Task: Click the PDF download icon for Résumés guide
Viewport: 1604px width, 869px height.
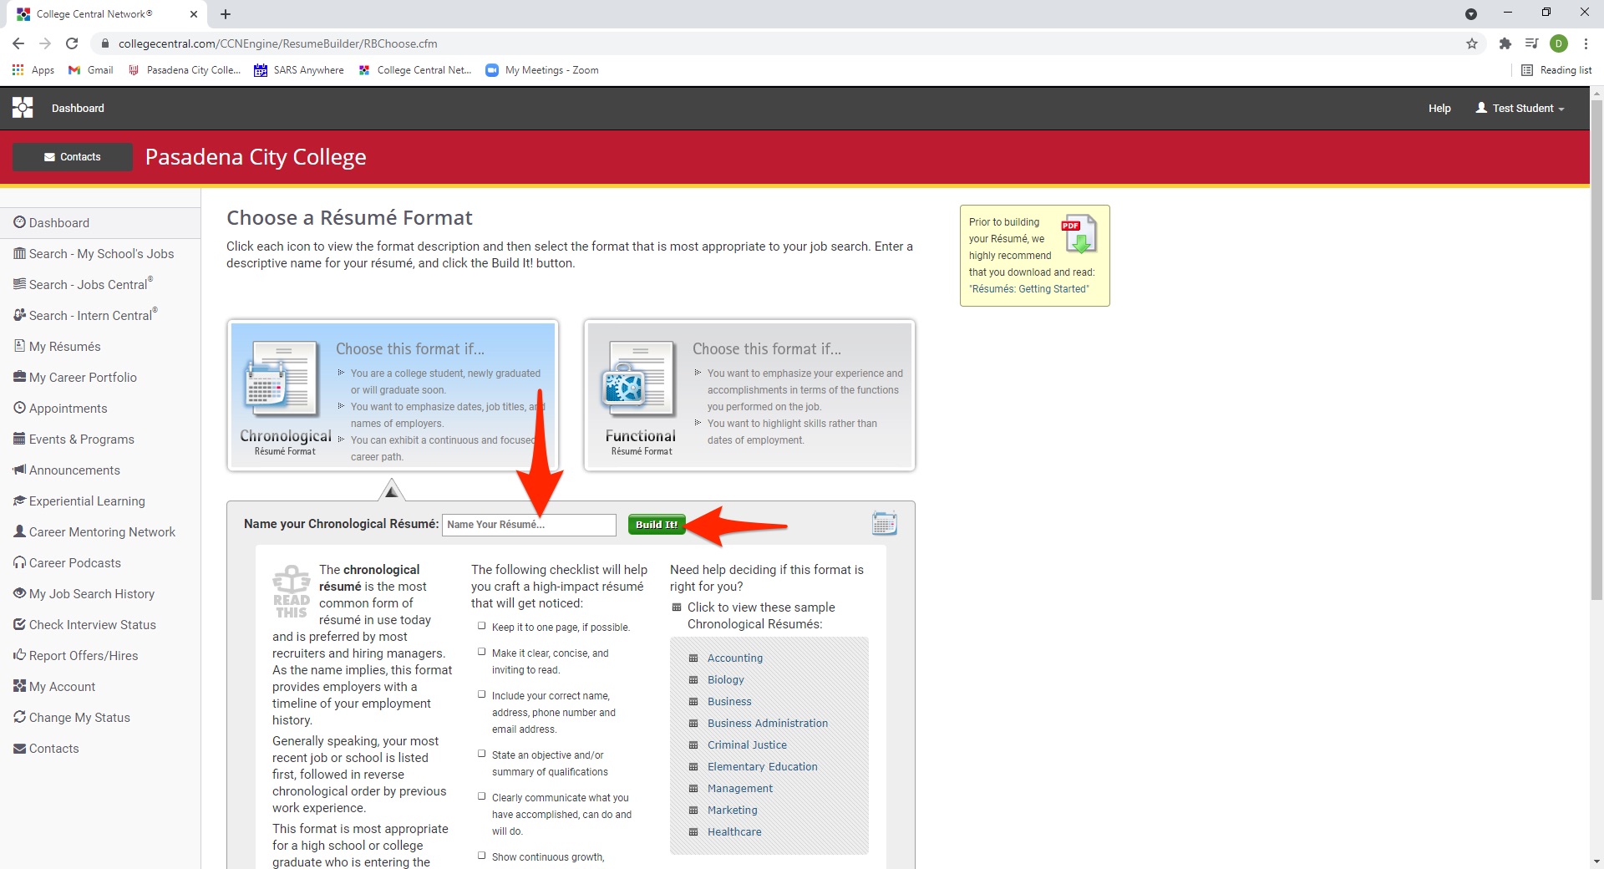Action: (1079, 235)
